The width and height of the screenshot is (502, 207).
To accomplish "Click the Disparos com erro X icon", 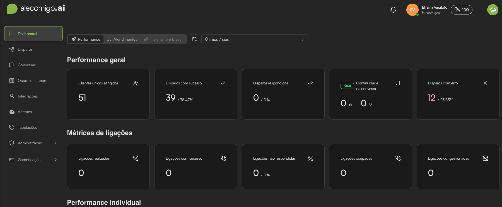I will 485,83.
